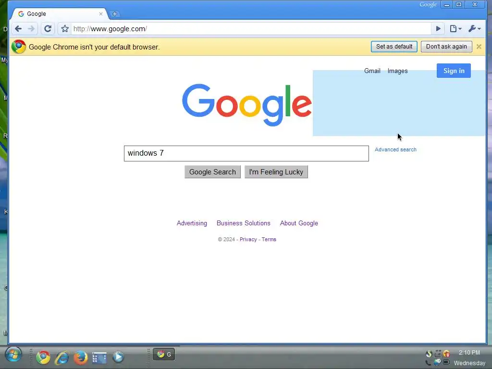Bookmark this page with the star
This screenshot has width=492, height=369.
click(x=65, y=29)
